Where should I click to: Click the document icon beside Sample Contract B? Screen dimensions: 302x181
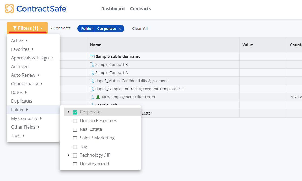(x=92, y=64)
